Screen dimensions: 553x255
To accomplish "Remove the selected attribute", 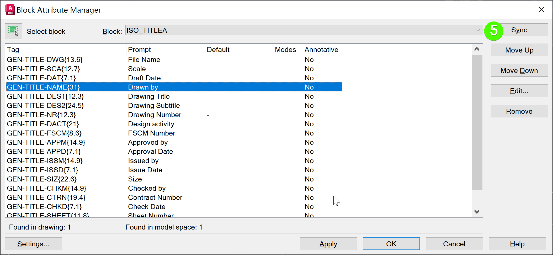I will pyautogui.click(x=519, y=111).
